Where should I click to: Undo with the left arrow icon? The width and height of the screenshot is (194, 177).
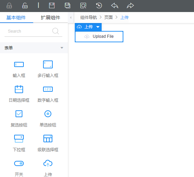pos(114,5)
